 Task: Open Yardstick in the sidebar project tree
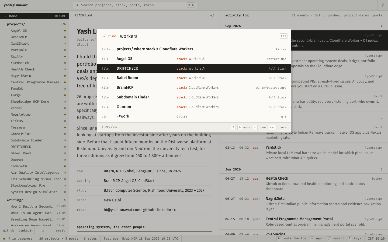point(37,63)
